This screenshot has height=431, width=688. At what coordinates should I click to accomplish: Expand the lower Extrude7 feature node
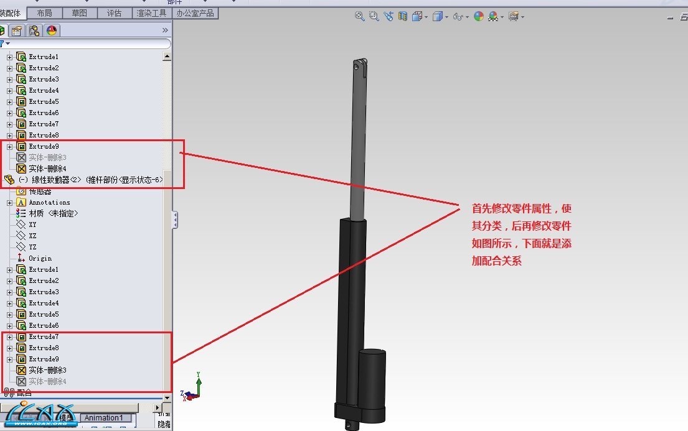coord(10,337)
